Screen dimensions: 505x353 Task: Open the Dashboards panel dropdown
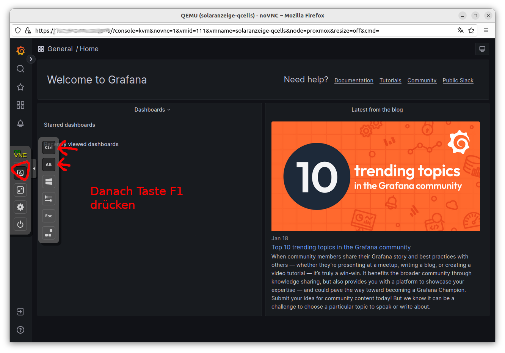click(152, 110)
